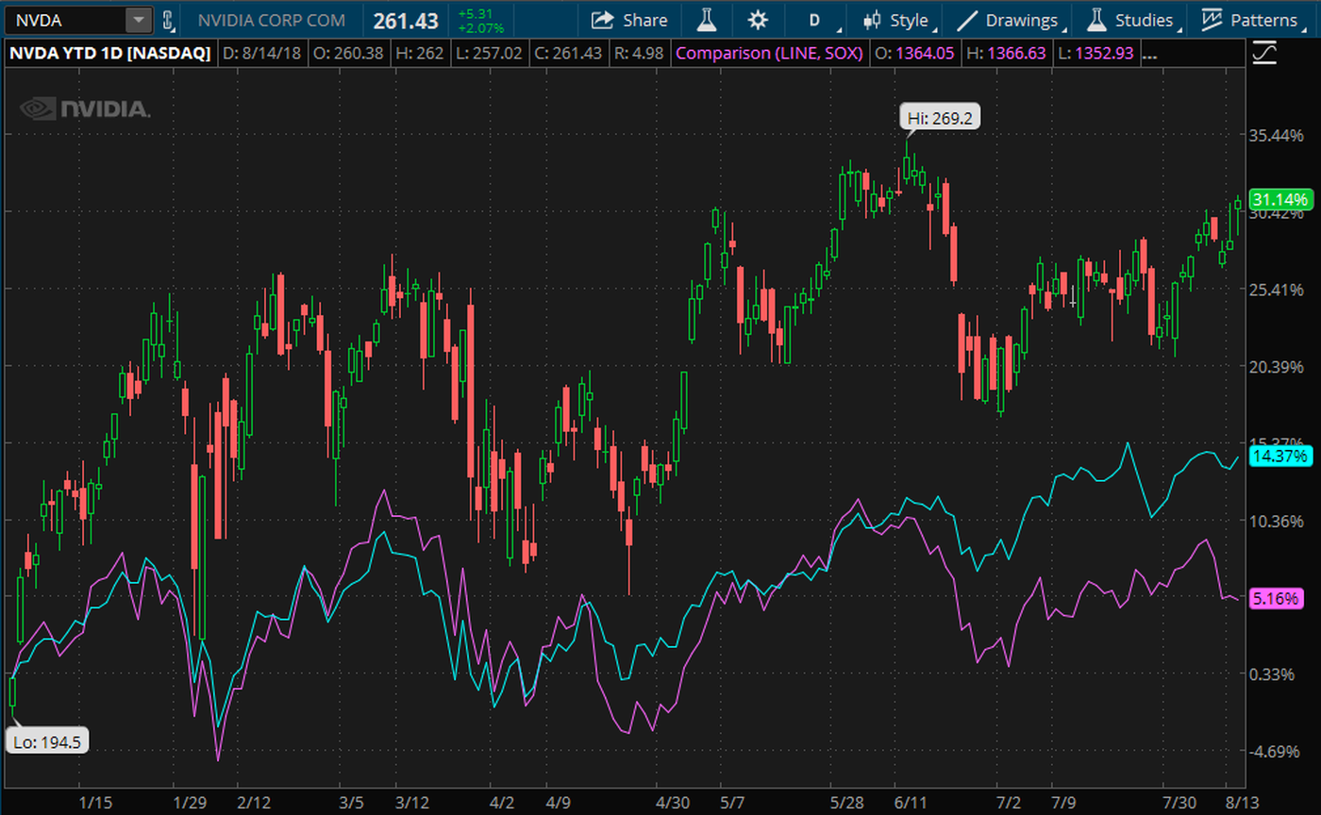
Task: Click the 25.41% axis label
Action: 1276,289
